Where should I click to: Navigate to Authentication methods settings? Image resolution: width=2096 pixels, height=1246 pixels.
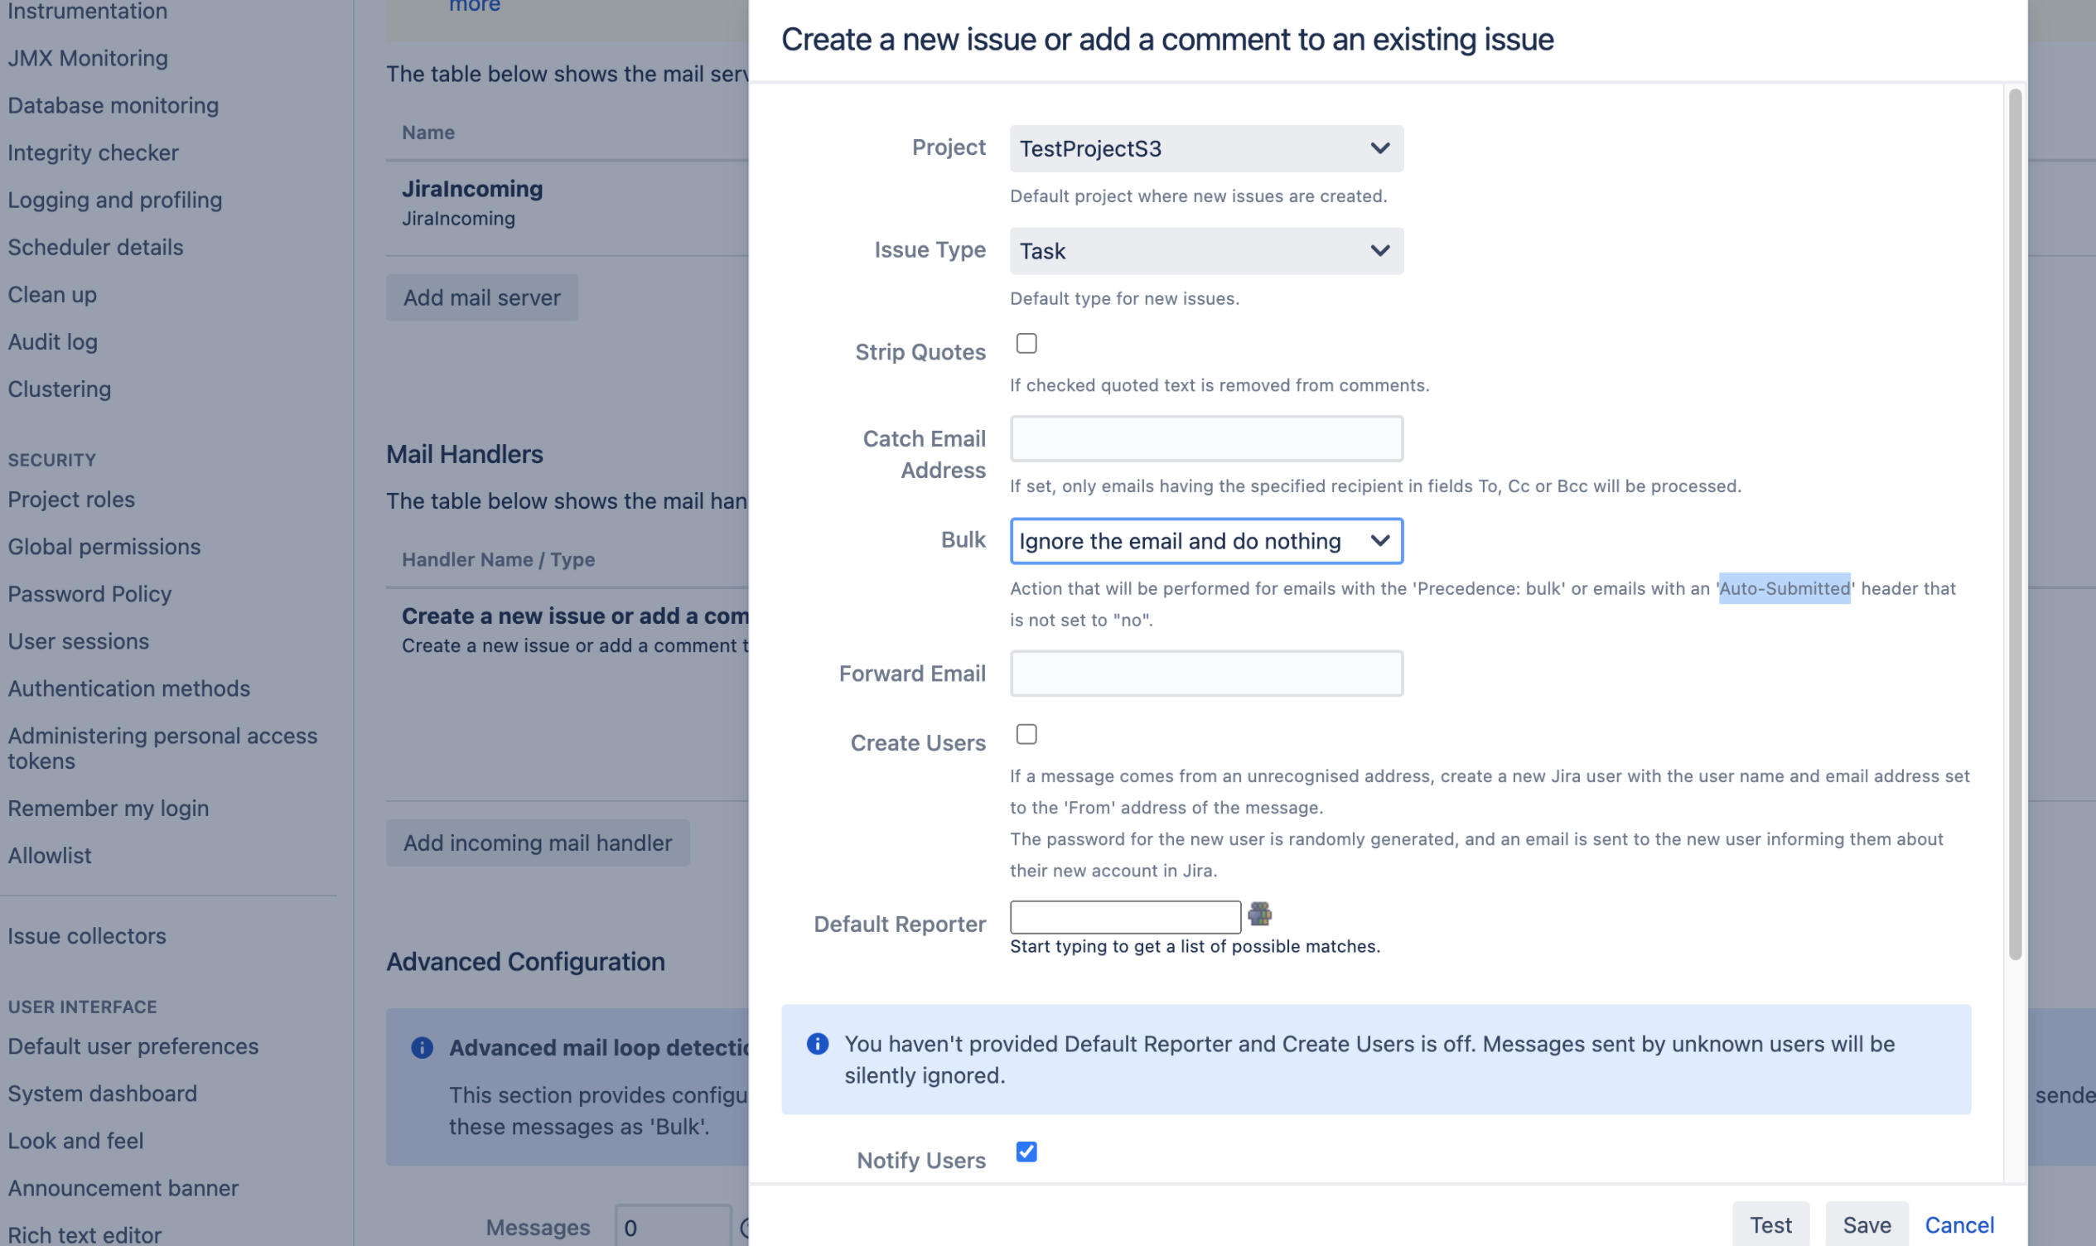tap(128, 688)
